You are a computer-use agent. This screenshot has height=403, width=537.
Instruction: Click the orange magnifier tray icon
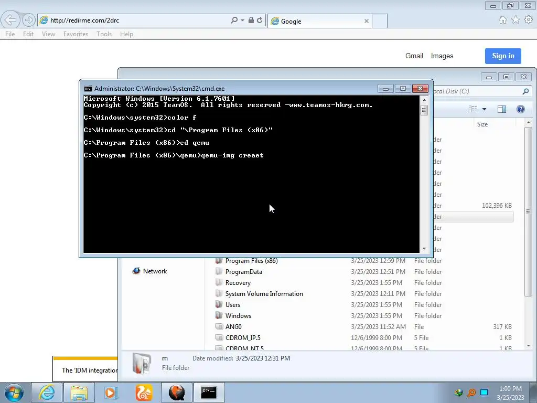[x=471, y=393]
